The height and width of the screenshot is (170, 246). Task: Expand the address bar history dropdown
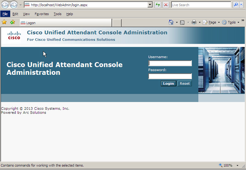(150, 5)
